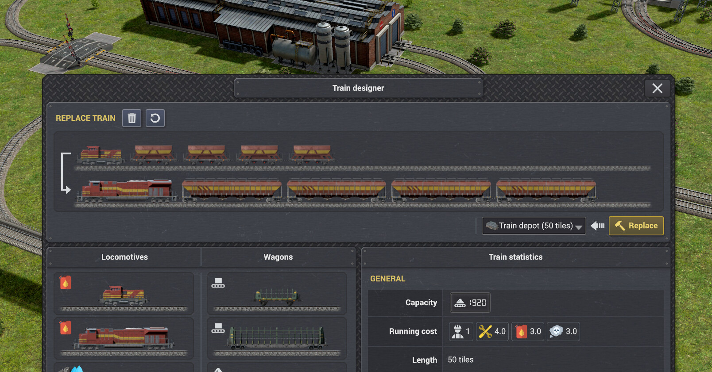Click the Train statistics header
Viewport: 712px width, 372px height.
pyautogui.click(x=515, y=257)
